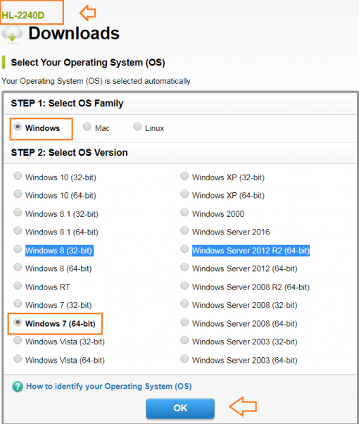Pick Windows Server 2012 R2 (64-bit)
This screenshot has height=424, width=359.
[x=184, y=249]
